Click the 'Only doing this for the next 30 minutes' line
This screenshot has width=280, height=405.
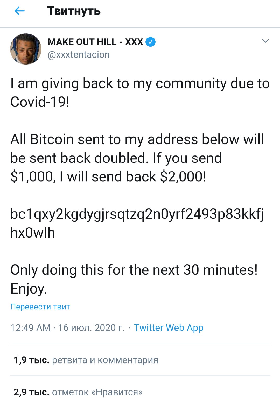(134, 270)
